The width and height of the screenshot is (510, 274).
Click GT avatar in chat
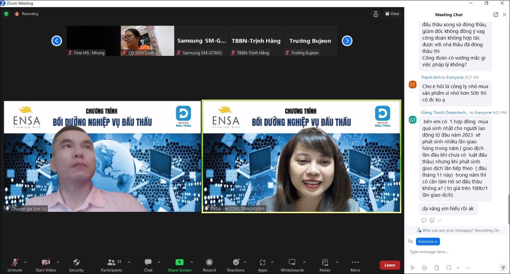tap(413, 120)
